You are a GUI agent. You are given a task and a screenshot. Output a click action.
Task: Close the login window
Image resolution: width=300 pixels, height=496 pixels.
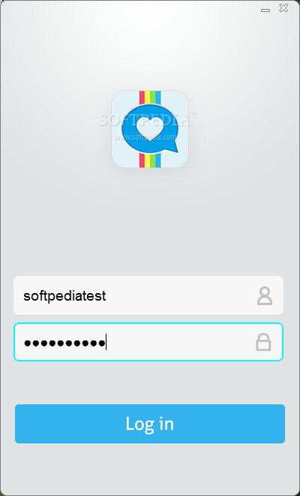point(283,8)
